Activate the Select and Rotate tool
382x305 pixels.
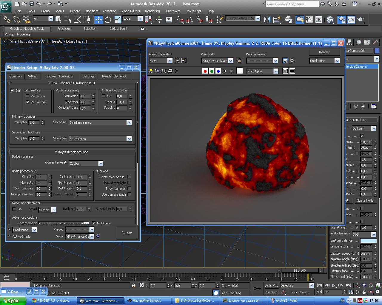pos(108,20)
